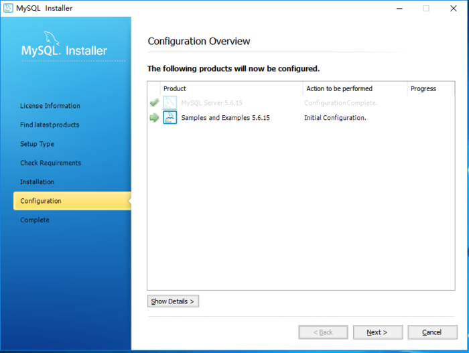The height and width of the screenshot is (353, 469).
Task: Minimize the MySQL Installer window
Action: pyautogui.click(x=399, y=9)
